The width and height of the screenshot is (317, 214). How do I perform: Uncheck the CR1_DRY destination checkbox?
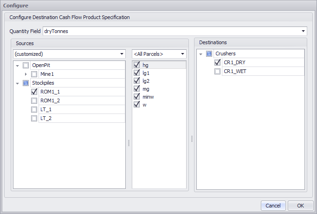[218, 62]
